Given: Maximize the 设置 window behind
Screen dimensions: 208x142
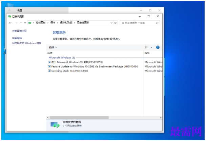Looking at the screenshot, I should coord(150,10).
